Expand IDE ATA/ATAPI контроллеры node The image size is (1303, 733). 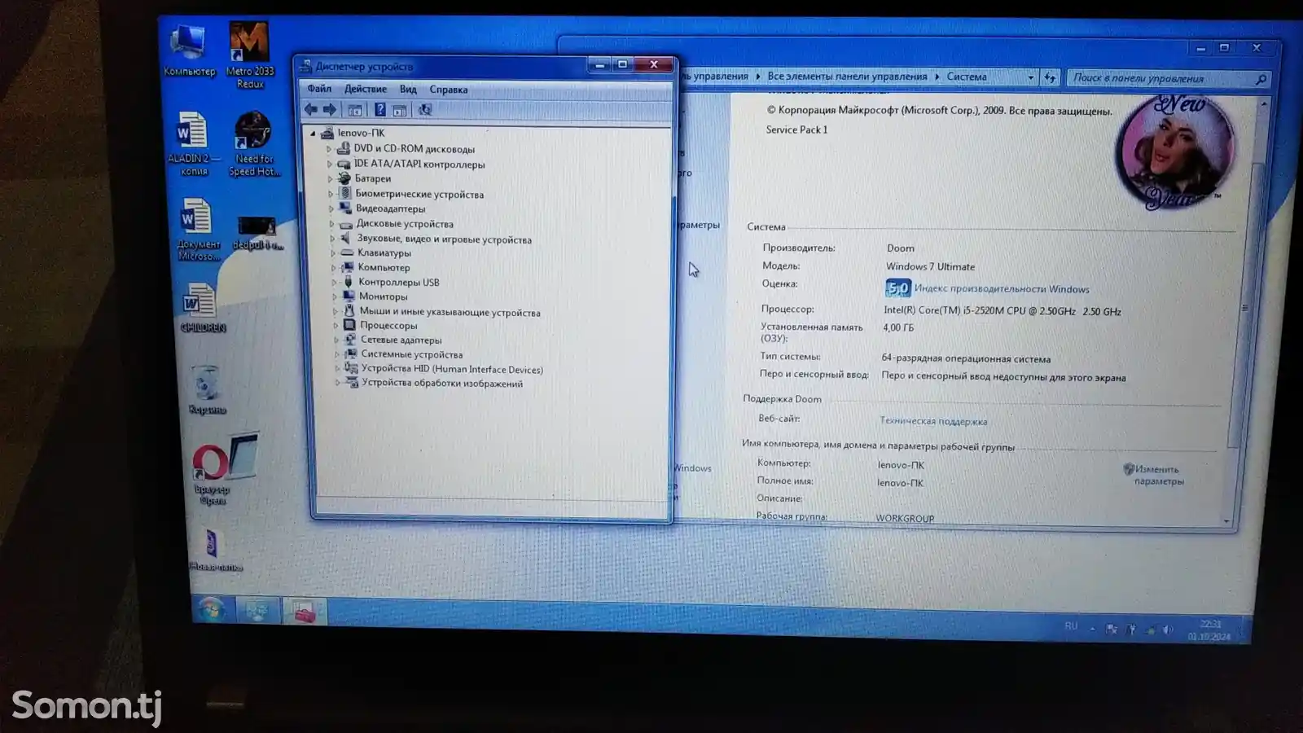coord(330,165)
